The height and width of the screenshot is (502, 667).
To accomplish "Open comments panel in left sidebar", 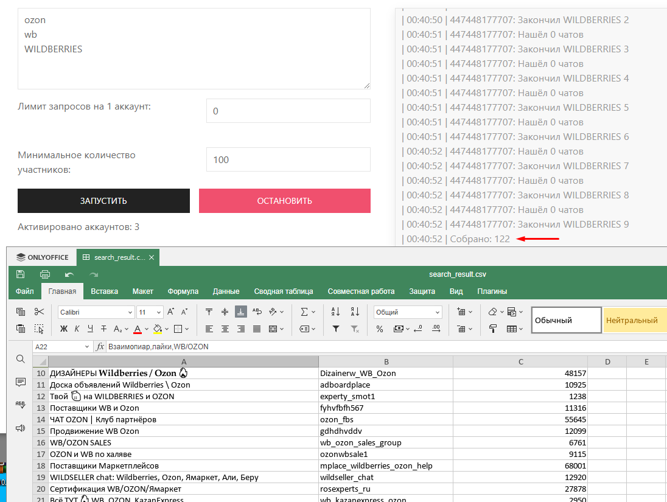I will point(21,382).
